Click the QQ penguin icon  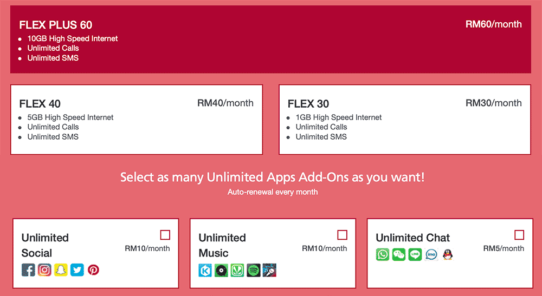[x=447, y=254]
